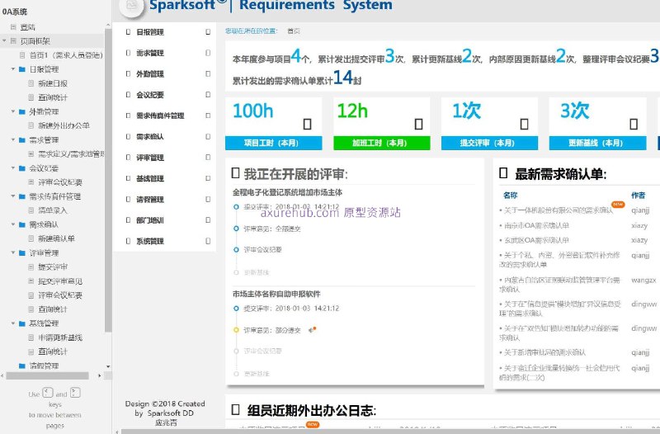Click the blue folder icon for 日报管理
The width and height of the screenshot is (660, 434).
click(x=22, y=69)
